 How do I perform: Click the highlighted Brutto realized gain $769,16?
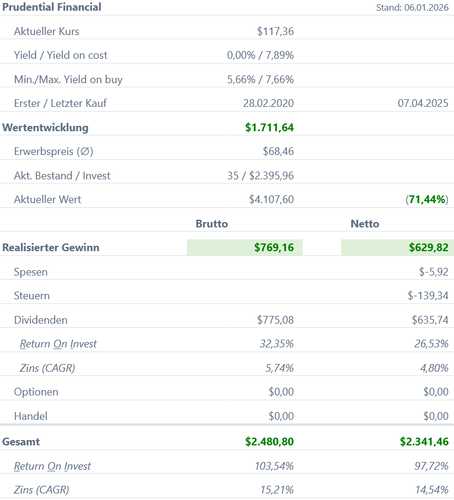(x=274, y=248)
